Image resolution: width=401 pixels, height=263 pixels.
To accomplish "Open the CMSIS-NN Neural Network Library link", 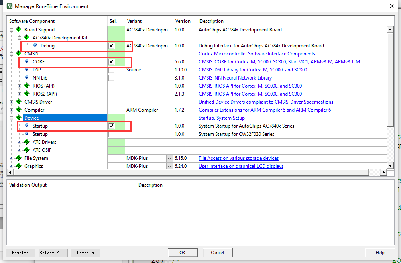I will [235, 78].
